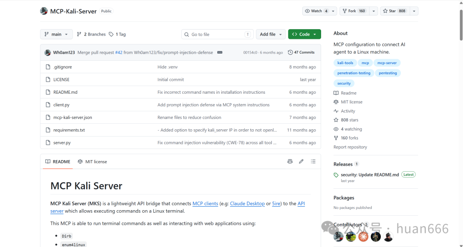Image resolution: width=463 pixels, height=247 pixels.
Task: Focus the Go to file search field
Action: click(217, 34)
